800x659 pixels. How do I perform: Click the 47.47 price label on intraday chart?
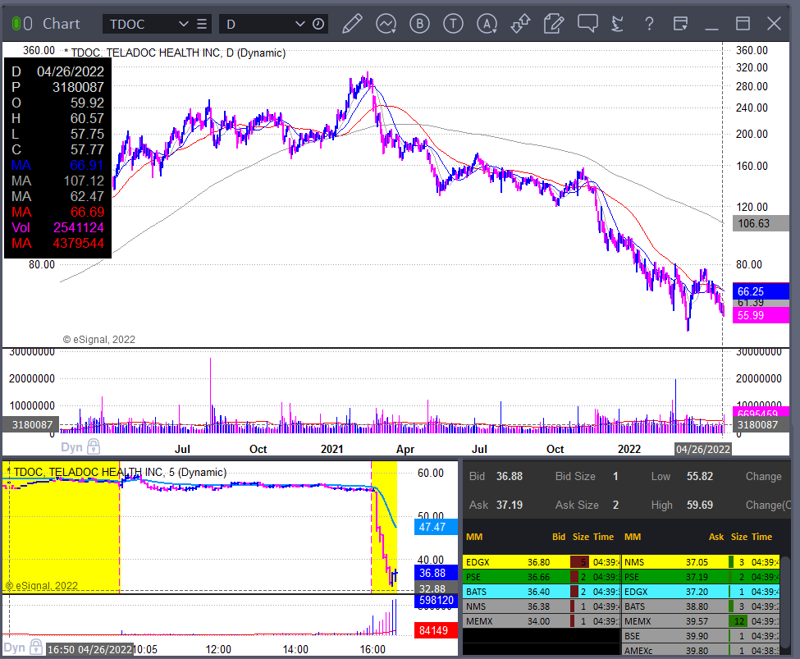coord(435,527)
